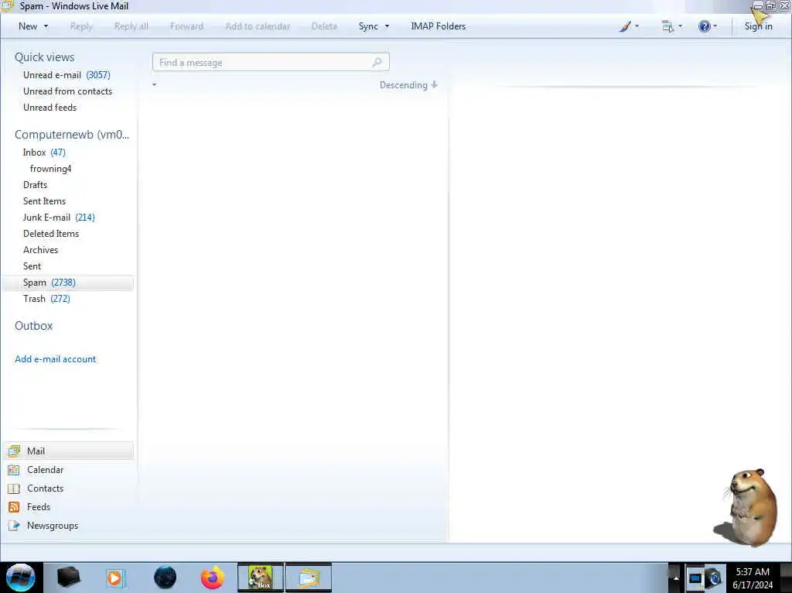Screen dimensions: 792x593
Task: Open the Menus layout icon
Action: [x=667, y=26]
